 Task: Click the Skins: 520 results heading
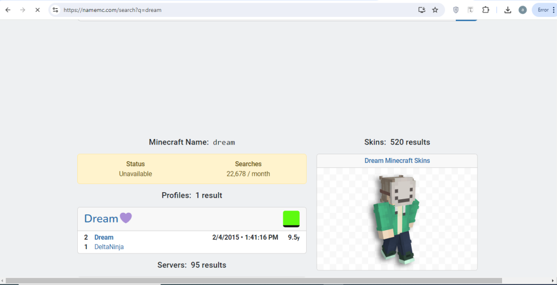point(397,142)
